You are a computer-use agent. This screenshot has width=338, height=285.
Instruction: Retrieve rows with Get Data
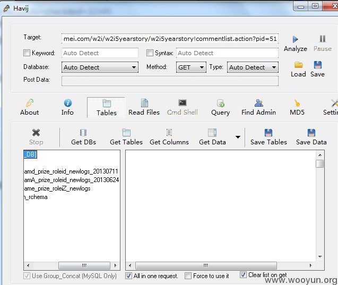[x=212, y=137]
